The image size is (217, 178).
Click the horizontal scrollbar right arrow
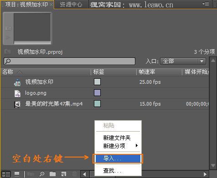[205, 174]
